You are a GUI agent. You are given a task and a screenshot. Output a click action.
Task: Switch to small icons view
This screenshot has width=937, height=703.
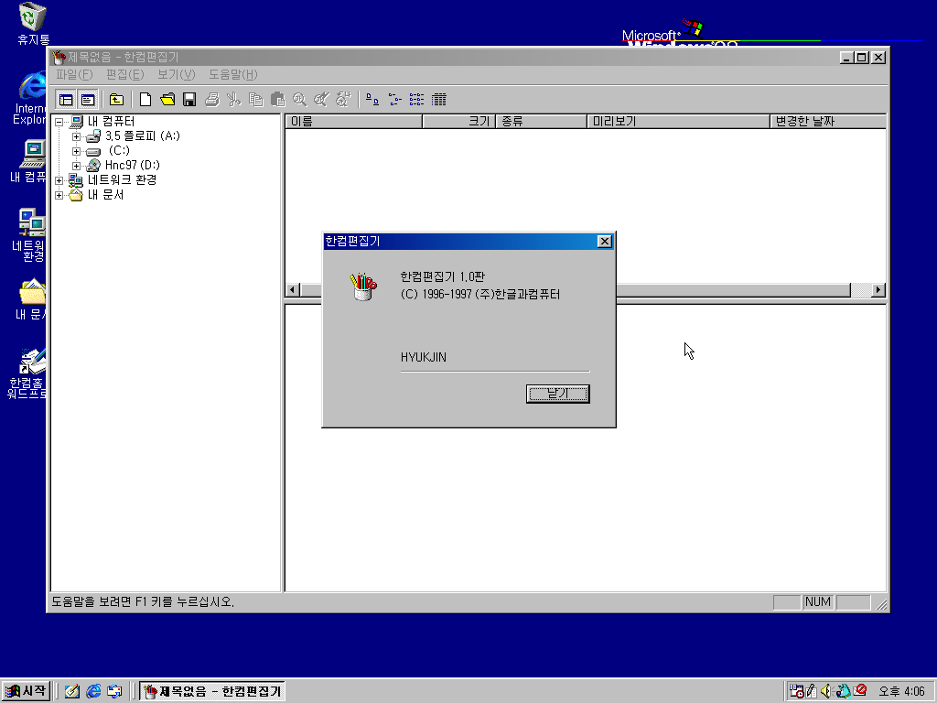point(394,100)
